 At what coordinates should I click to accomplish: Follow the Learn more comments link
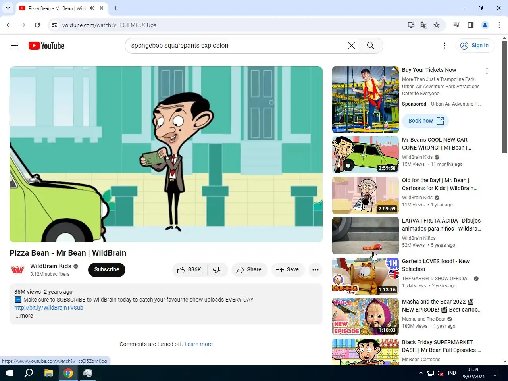(198, 344)
